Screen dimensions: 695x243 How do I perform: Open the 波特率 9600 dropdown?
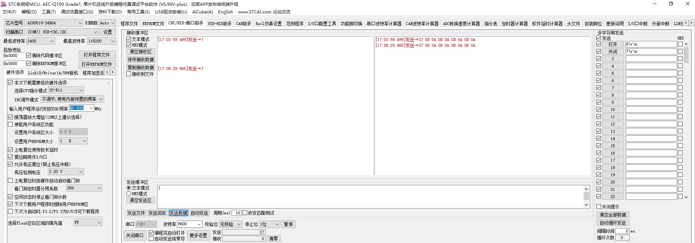pyautogui.click(x=189, y=224)
